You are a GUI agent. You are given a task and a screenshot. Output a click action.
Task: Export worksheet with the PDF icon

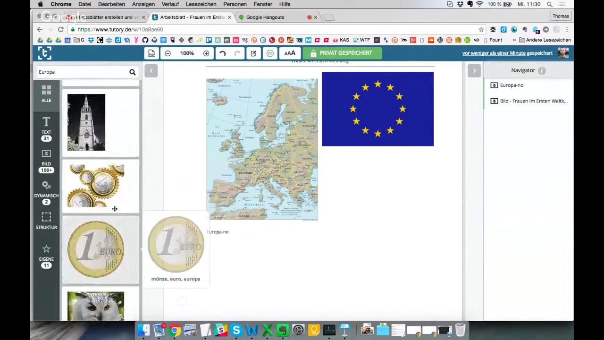(151, 53)
